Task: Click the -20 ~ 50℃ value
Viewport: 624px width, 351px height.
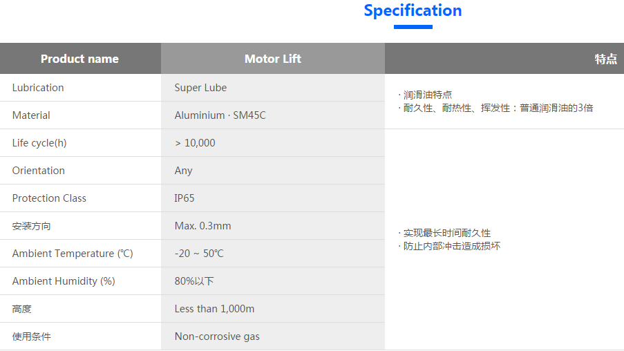Action: [199, 254]
